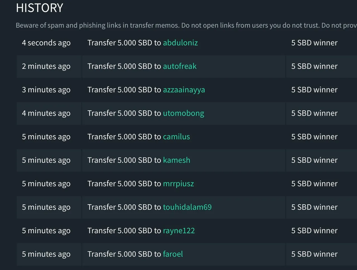Select the memo in the abduloniz row
Viewport: 357px width, 270px height.
[314, 43]
